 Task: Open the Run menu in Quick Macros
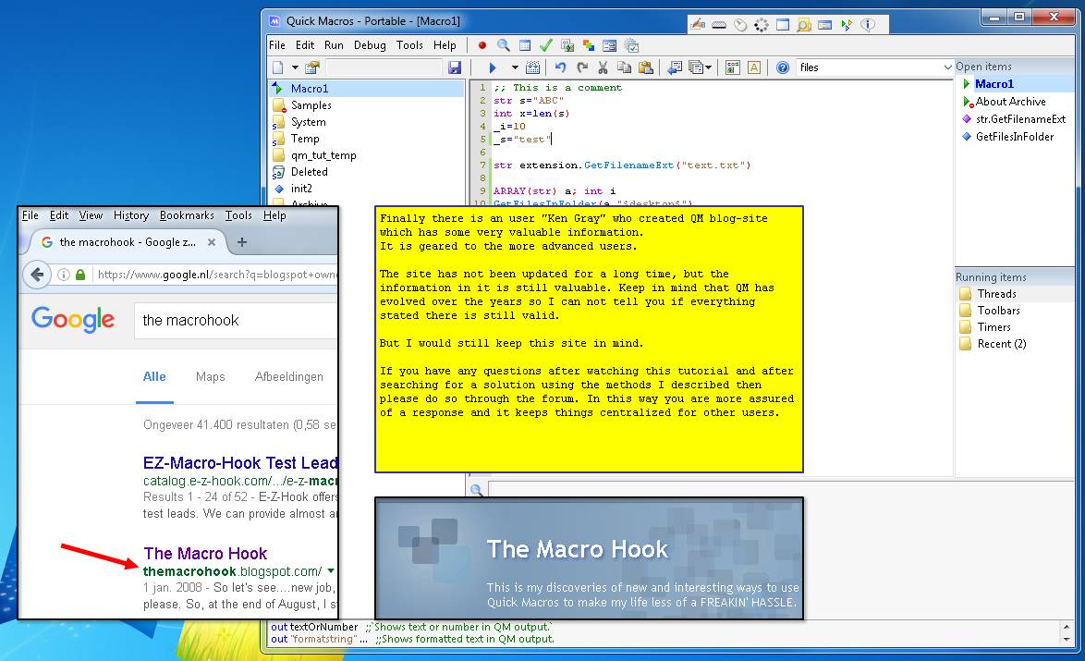click(x=334, y=45)
